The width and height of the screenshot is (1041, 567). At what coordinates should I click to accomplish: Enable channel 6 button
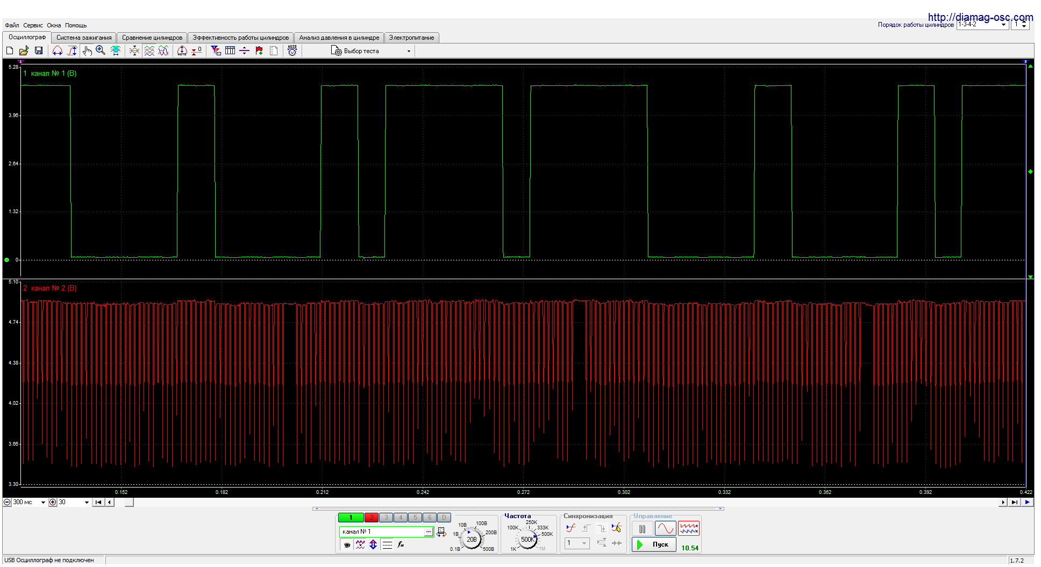click(x=430, y=518)
